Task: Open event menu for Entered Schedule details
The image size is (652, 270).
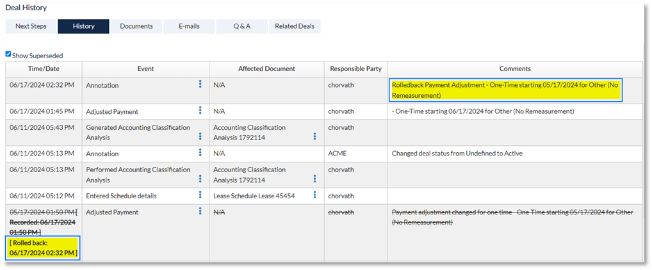Action: click(200, 195)
